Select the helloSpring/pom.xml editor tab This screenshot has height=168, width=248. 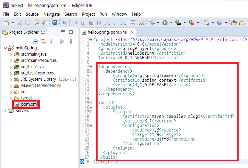click(x=107, y=32)
